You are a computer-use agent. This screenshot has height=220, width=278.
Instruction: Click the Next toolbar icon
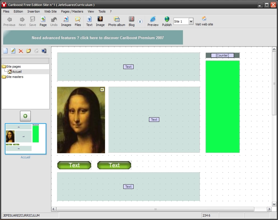click(22, 21)
